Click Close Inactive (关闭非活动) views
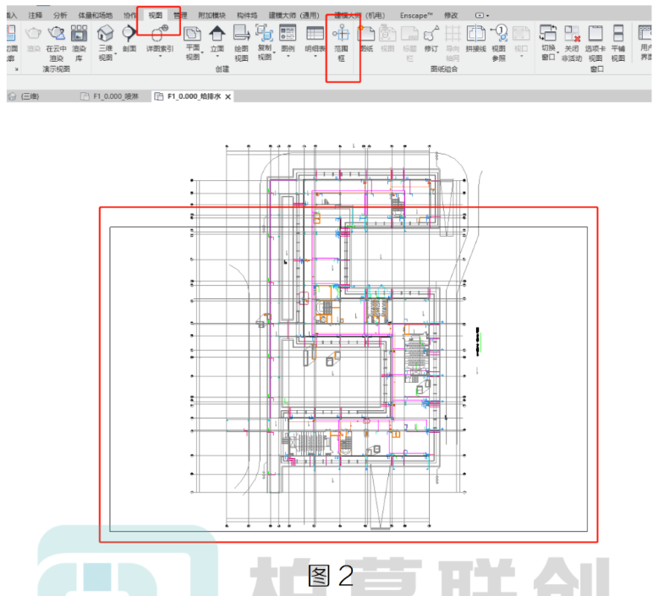Image resolution: width=664 pixels, height=596 pixels. coord(572,42)
